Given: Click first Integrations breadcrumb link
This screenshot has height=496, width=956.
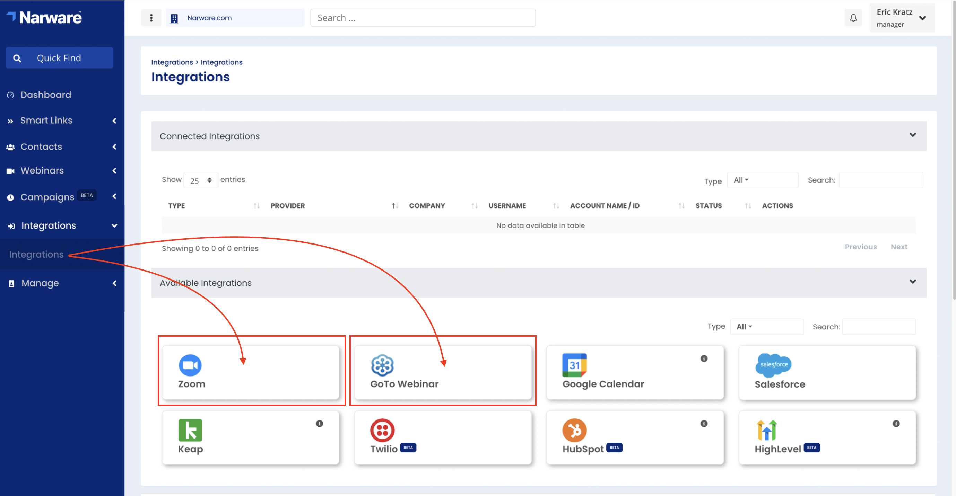Looking at the screenshot, I should point(172,62).
